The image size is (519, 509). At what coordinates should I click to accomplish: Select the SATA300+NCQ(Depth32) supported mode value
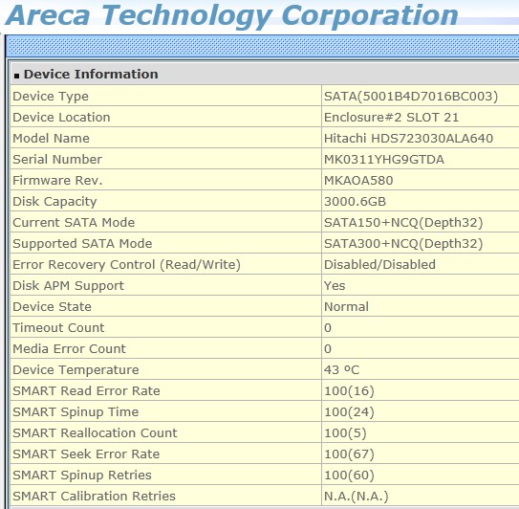tap(403, 244)
